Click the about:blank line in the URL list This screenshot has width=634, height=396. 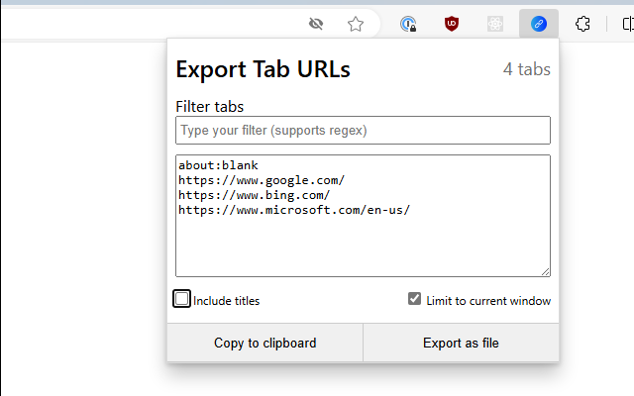click(218, 165)
